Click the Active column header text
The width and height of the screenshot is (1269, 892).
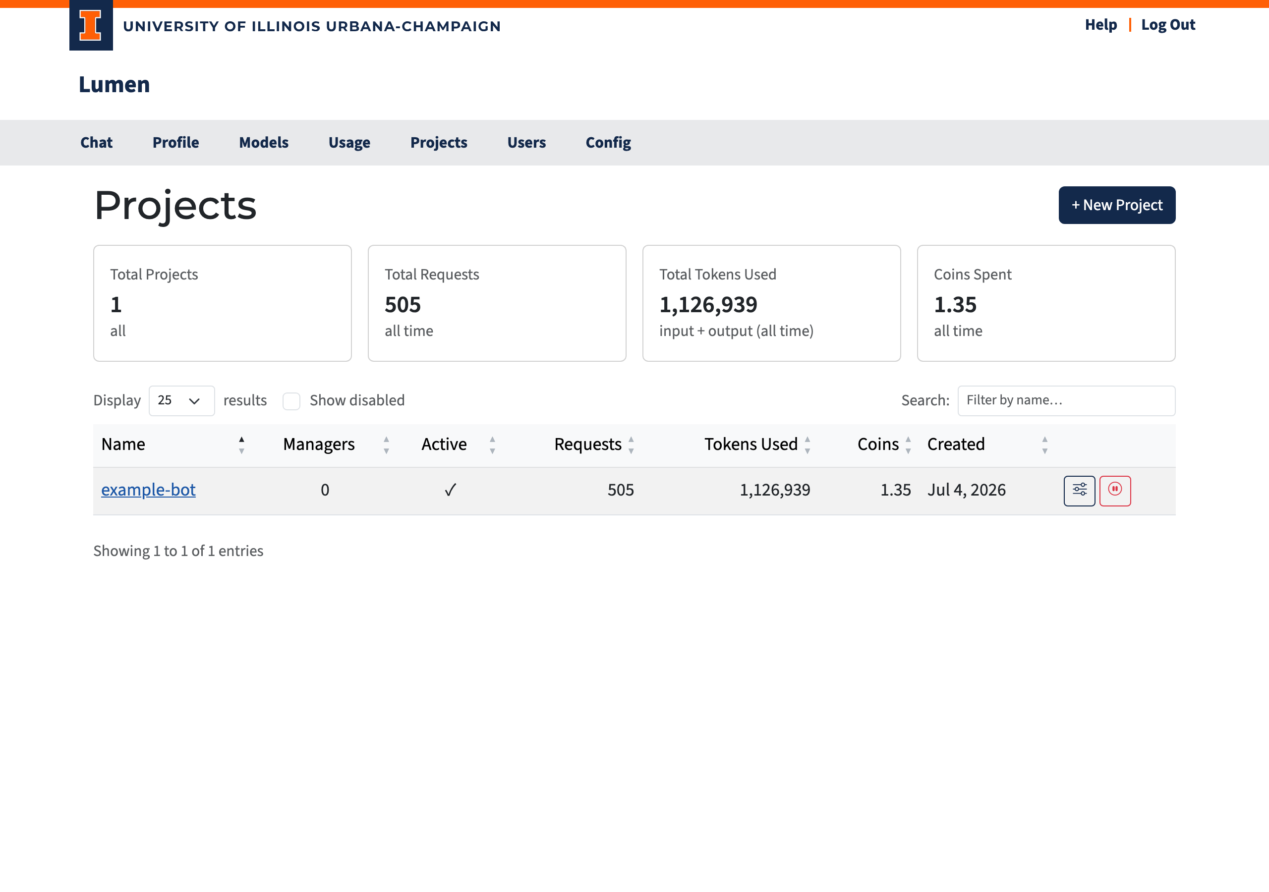click(444, 445)
